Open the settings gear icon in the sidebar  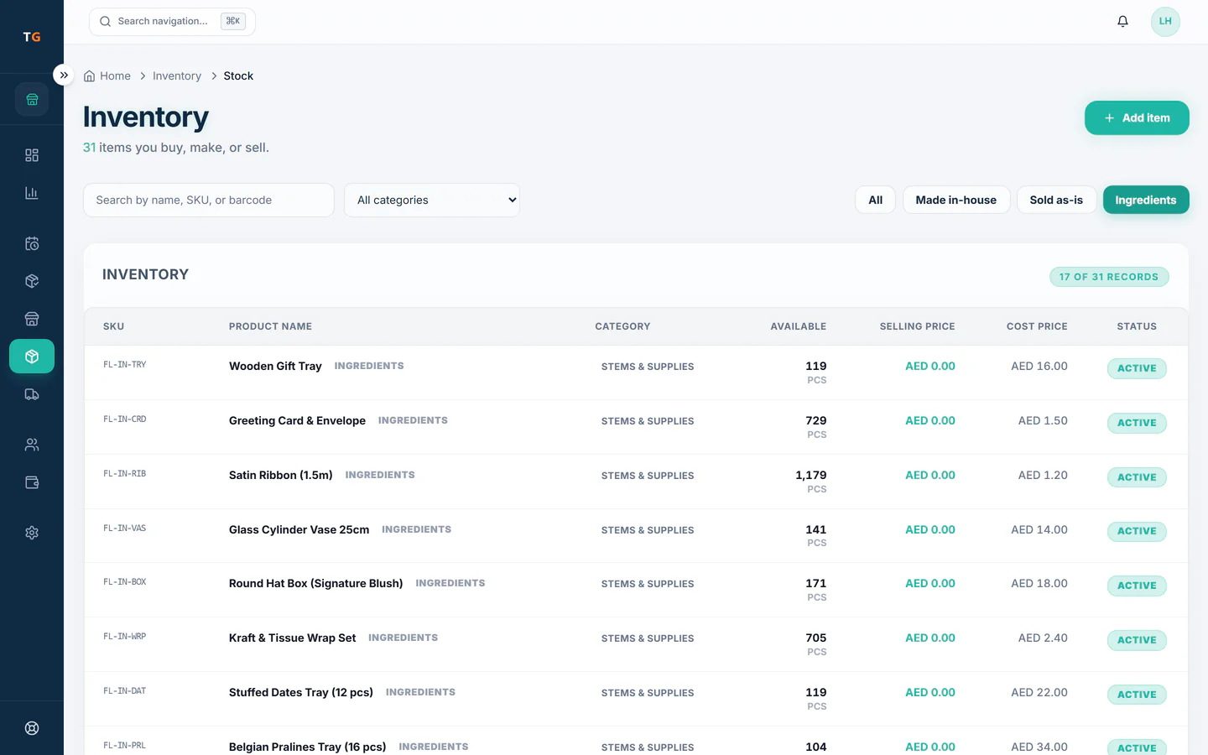tap(32, 533)
